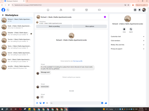Open View buyer profile link

point(78,61)
